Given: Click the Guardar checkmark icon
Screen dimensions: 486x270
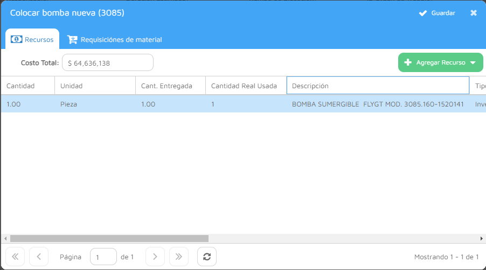Looking at the screenshot, I should pyautogui.click(x=423, y=13).
